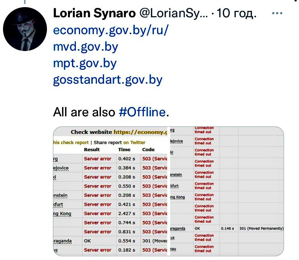The width and height of the screenshot is (299, 260).
Task: Click the Result column header
Action: pos(92,150)
